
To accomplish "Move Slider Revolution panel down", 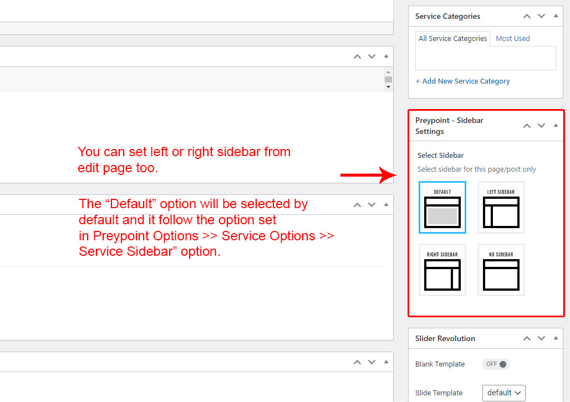I will coord(541,338).
